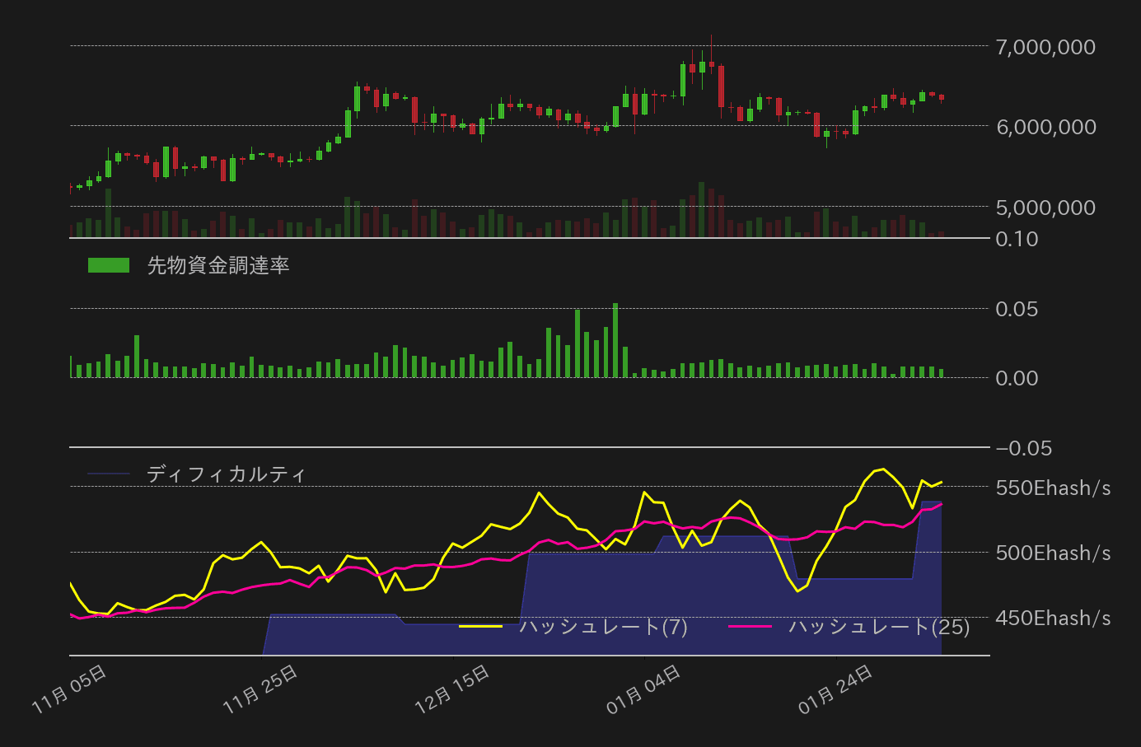
Task: Click the dark blue ディフィカルティ legend line
Action: pos(109,474)
